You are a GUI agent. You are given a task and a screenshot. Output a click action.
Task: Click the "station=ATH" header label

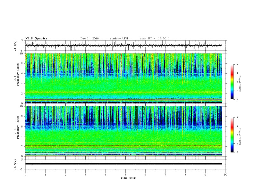click(119, 38)
